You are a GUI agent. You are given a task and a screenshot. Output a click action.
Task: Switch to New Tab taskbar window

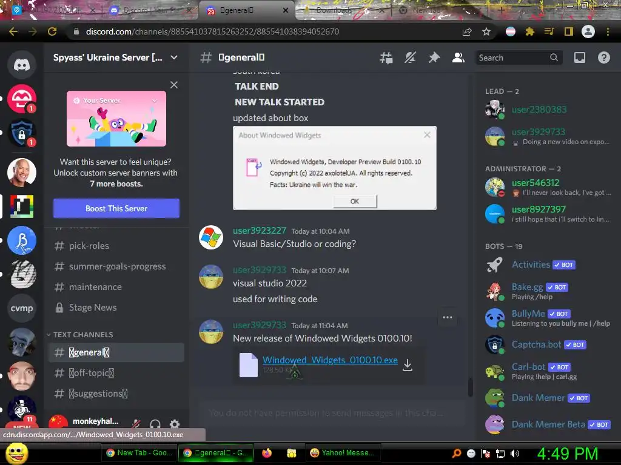coord(139,453)
